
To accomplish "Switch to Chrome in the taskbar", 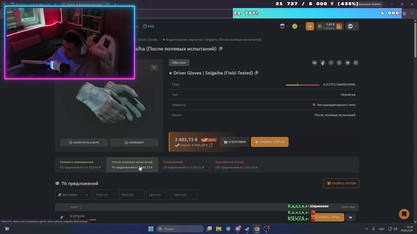I will (x=257, y=229).
